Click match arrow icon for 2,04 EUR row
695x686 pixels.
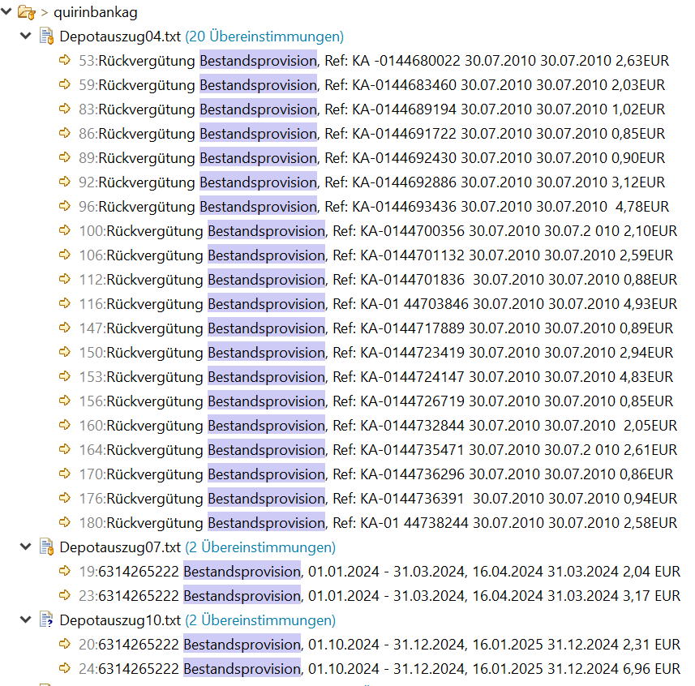click(x=65, y=571)
